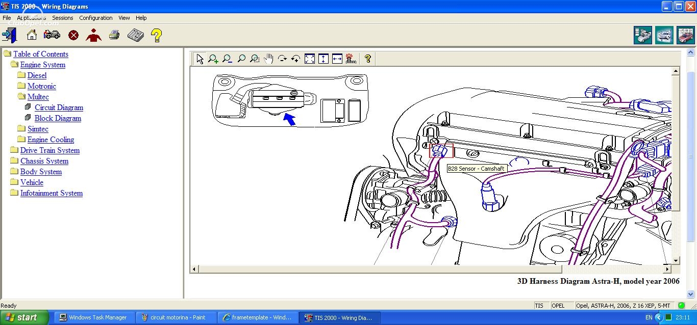This screenshot has height=325, width=697.
Task: Open the large yellow question mark help
Action: coord(156,35)
